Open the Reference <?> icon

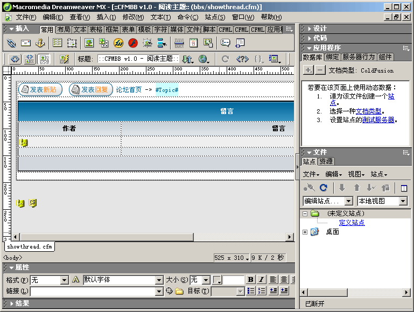click(x=242, y=59)
